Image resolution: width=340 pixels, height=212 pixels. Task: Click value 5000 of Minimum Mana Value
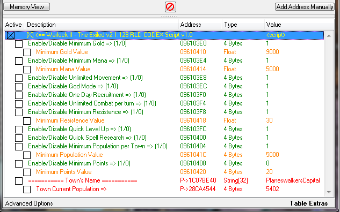coord(272,69)
